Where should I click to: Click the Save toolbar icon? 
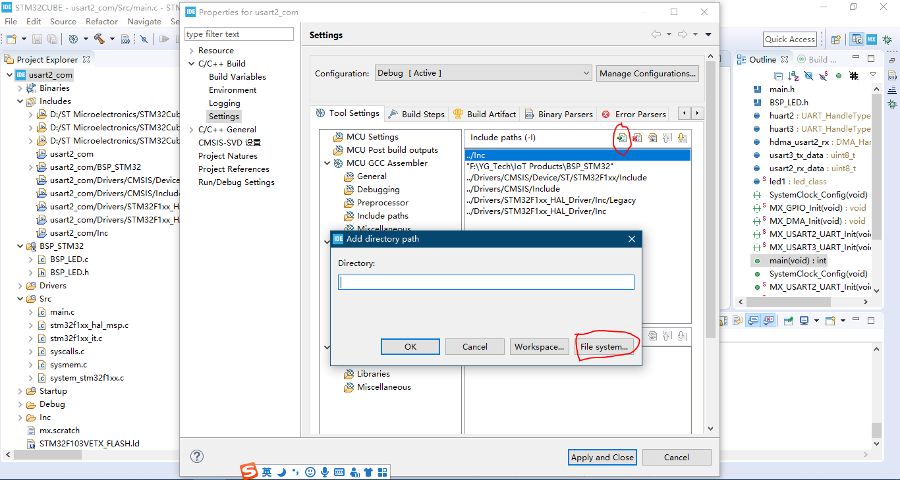coord(37,40)
